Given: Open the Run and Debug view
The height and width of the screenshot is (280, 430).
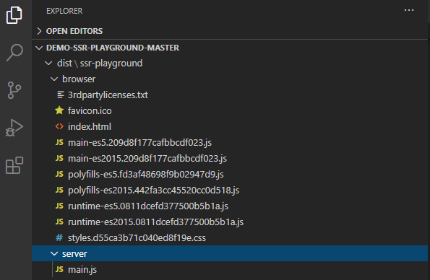Looking at the screenshot, I should click(x=14, y=128).
